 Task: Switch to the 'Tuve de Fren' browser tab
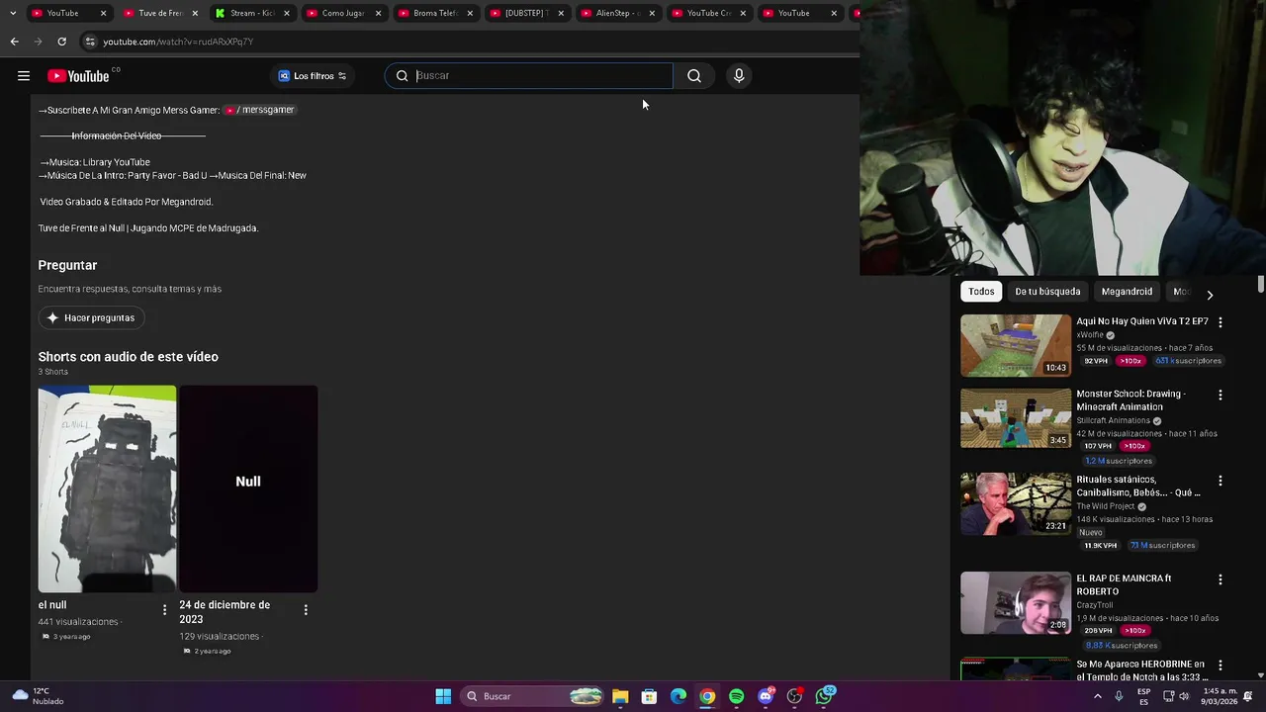coord(160,13)
